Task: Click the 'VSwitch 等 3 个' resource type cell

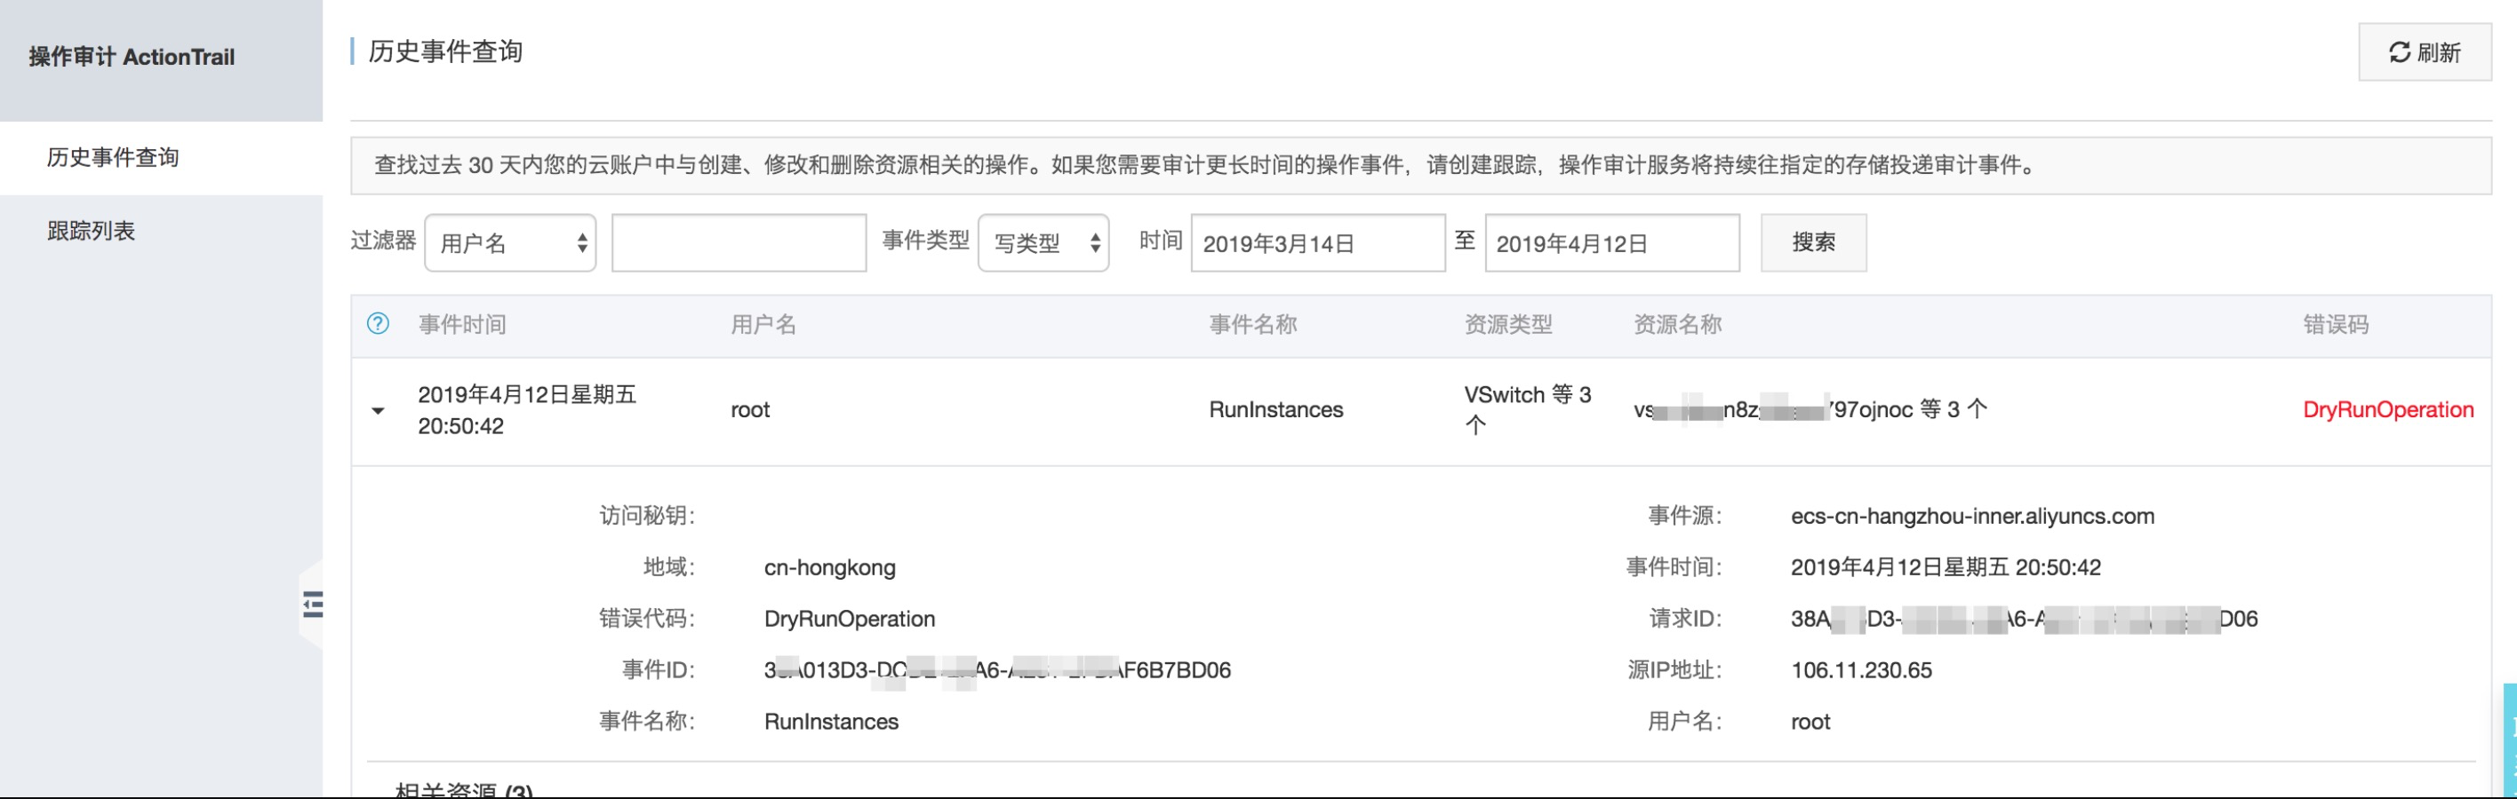Action: 1527,410
